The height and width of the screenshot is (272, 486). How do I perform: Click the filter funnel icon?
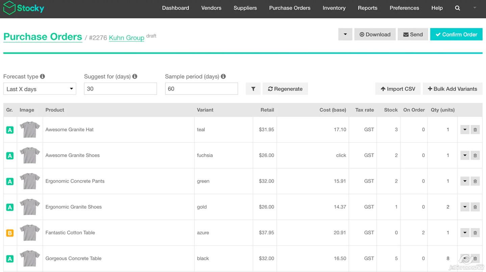253,89
